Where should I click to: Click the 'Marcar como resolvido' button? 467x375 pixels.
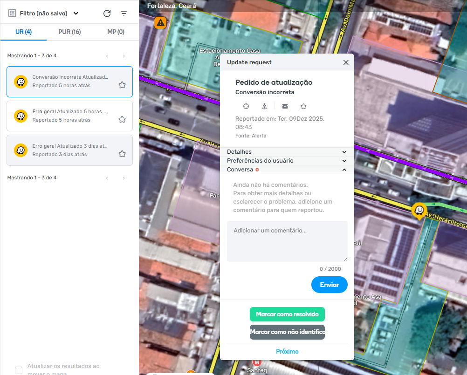pos(287,314)
